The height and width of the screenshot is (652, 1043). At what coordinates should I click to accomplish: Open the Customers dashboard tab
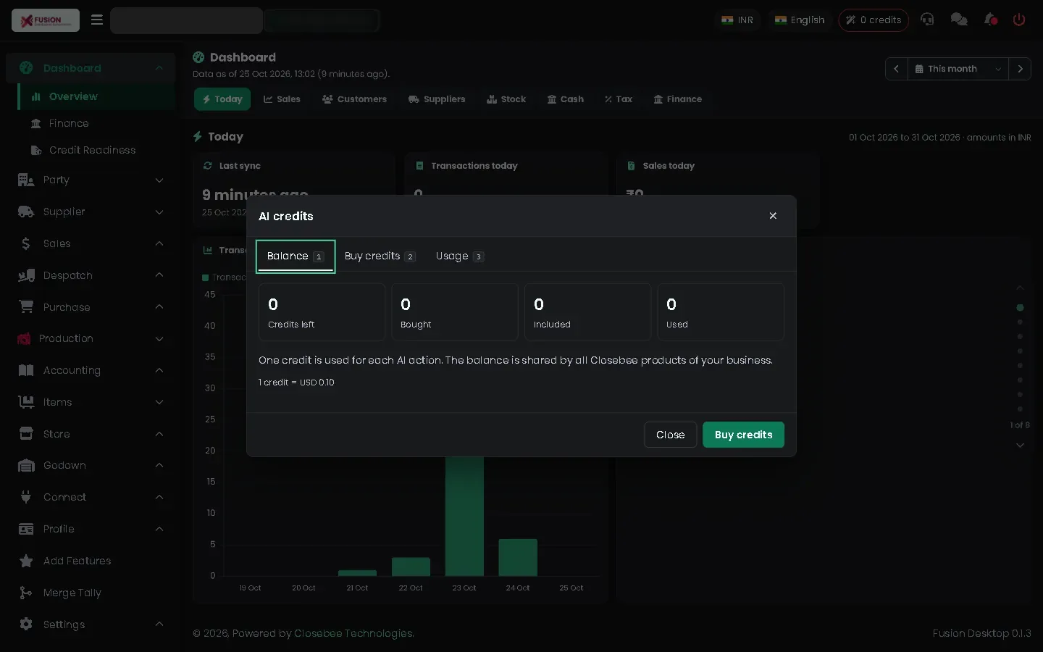354,99
